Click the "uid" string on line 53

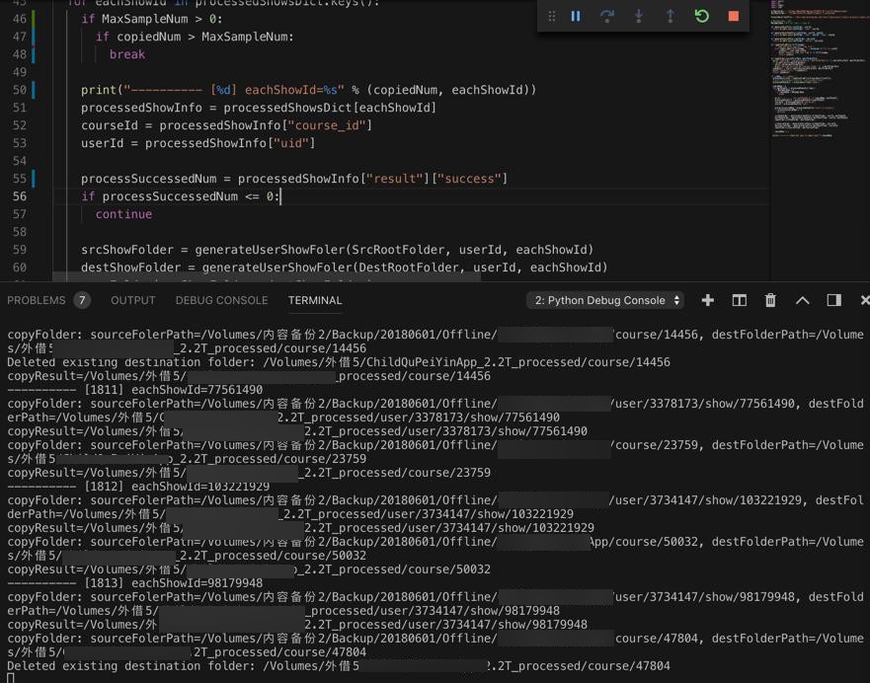290,143
